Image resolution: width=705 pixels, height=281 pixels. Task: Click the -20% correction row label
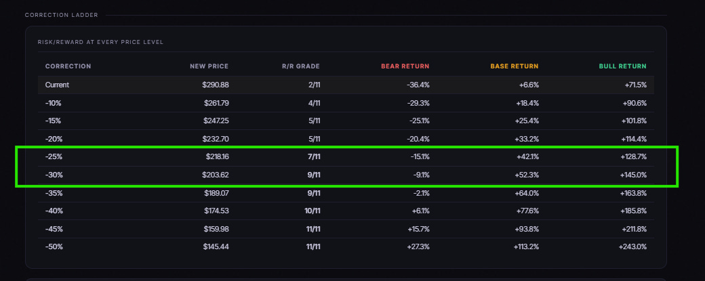click(53, 139)
